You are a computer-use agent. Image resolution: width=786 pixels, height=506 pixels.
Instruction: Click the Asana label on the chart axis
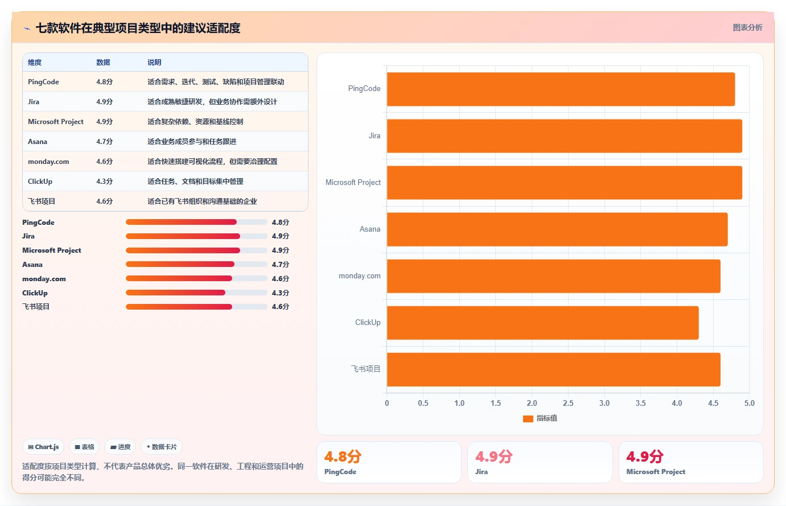(370, 229)
